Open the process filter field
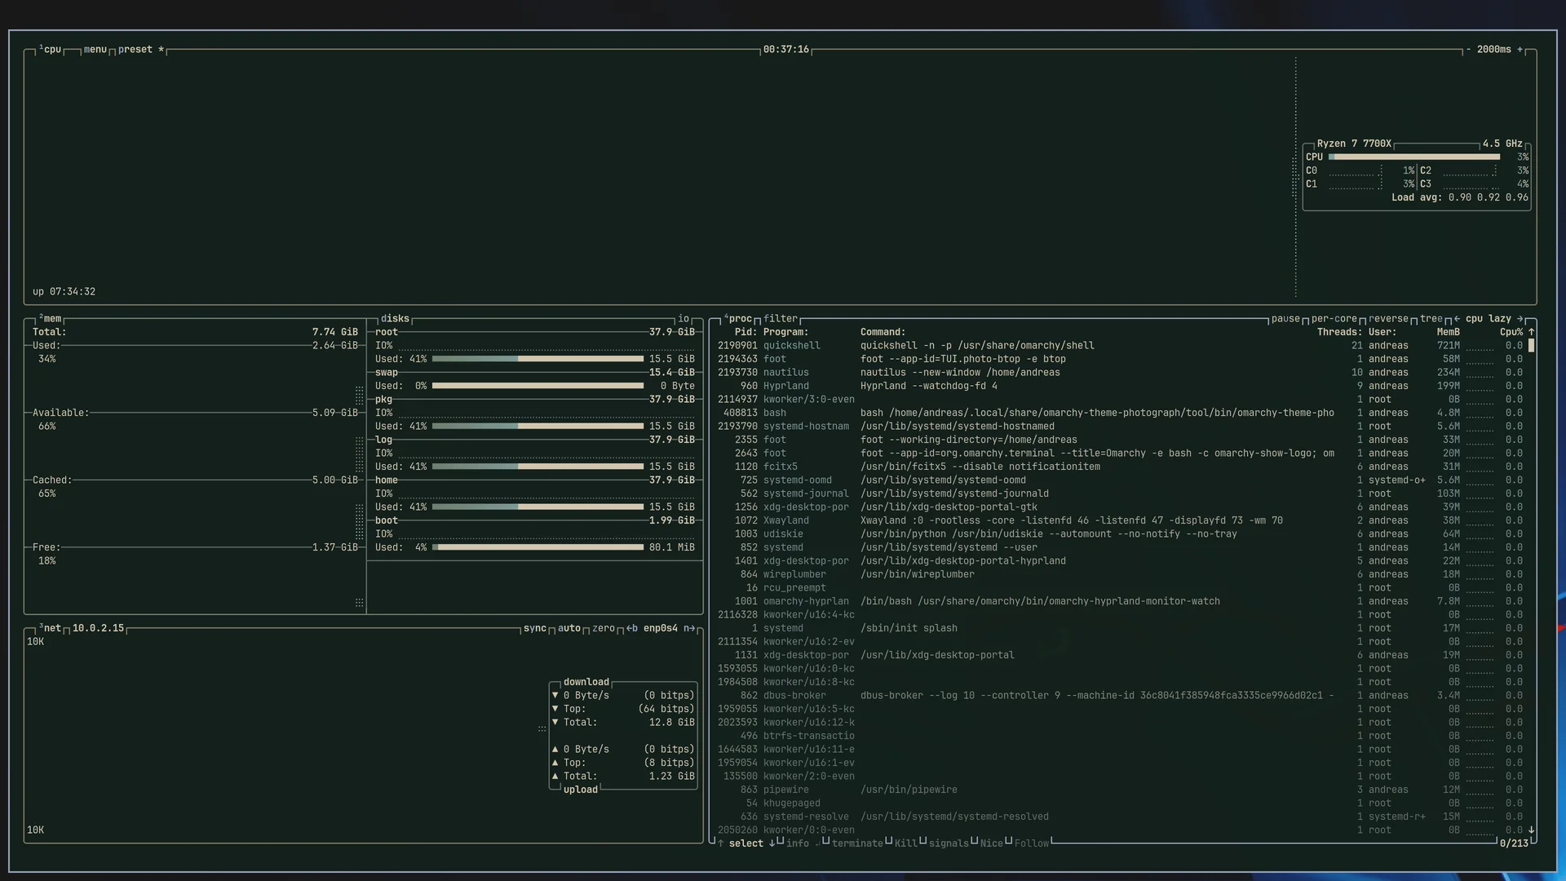Image resolution: width=1566 pixels, height=881 pixels. tap(781, 319)
